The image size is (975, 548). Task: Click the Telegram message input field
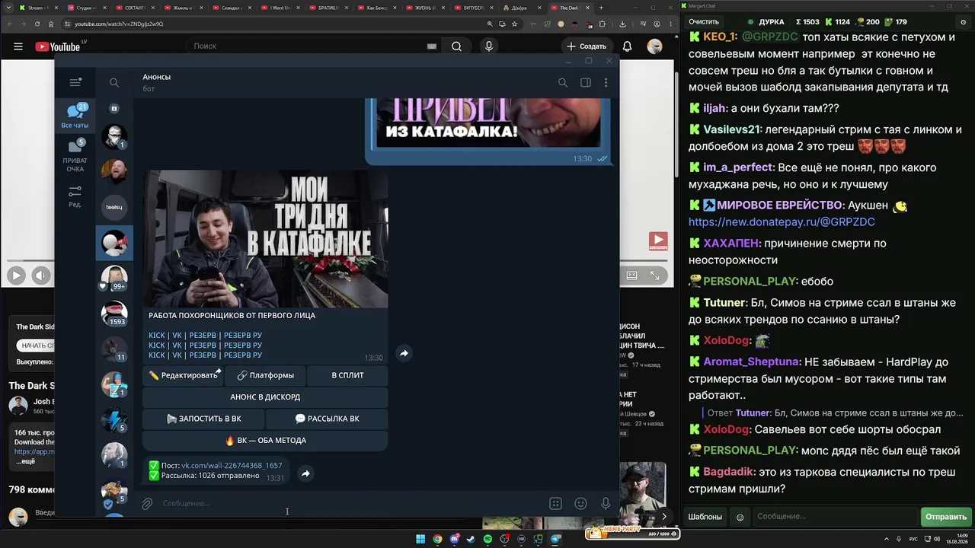point(350,503)
